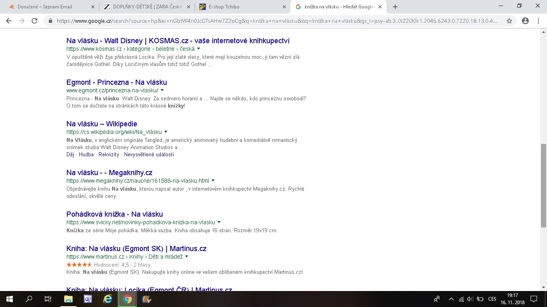Screen dimensions: 547x307
Task: Open the Action Center notifications icon
Action: (x=534, y=299)
